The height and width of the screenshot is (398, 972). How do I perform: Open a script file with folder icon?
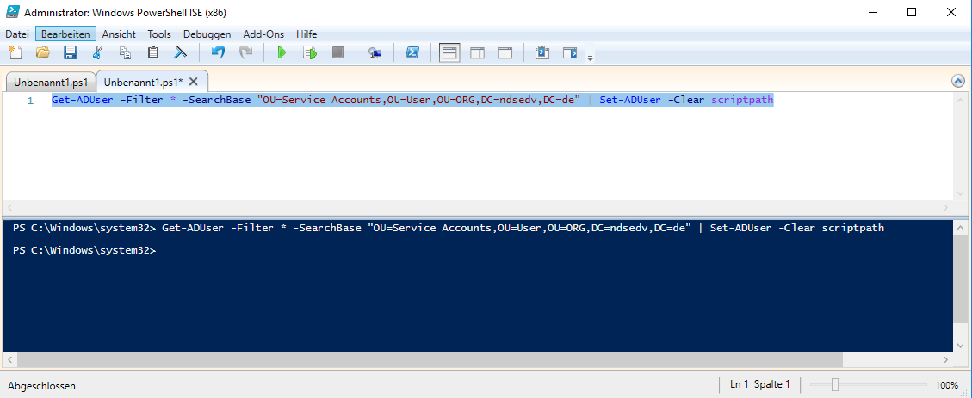coord(42,53)
